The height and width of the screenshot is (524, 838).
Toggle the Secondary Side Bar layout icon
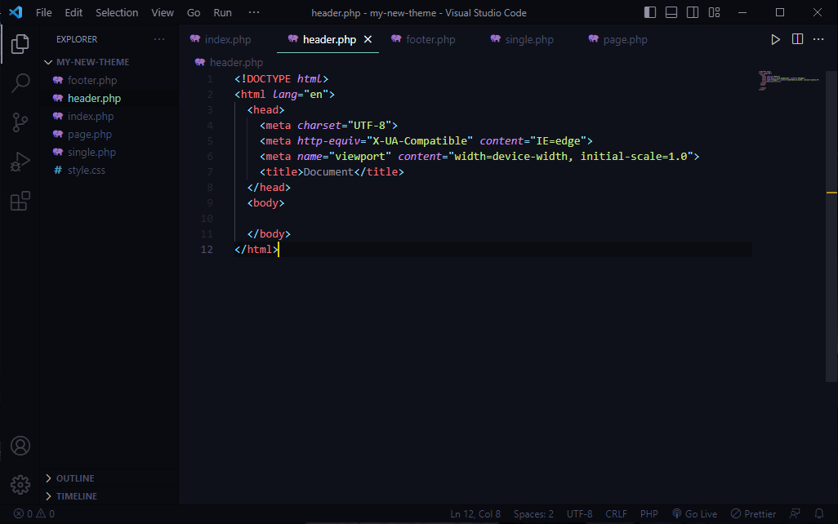click(693, 12)
